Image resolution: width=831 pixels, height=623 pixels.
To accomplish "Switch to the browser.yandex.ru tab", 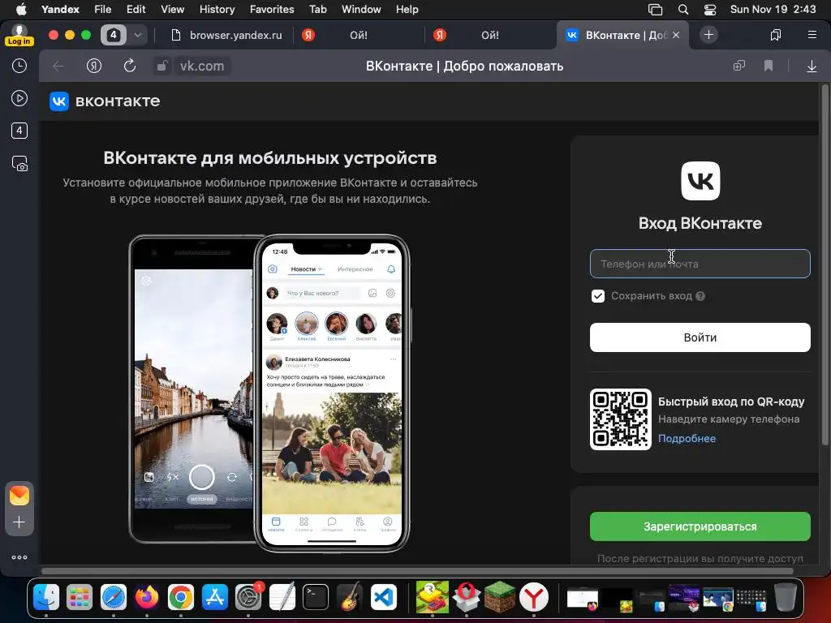I will click(227, 35).
